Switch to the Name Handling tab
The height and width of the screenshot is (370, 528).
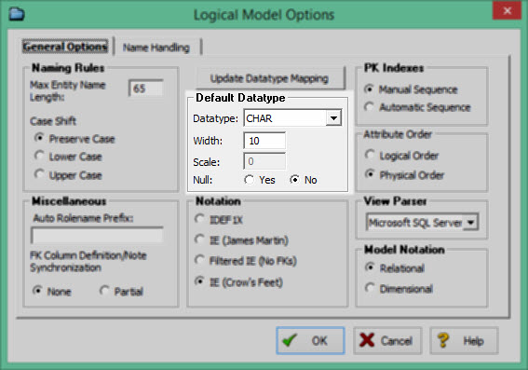pyautogui.click(x=156, y=48)
